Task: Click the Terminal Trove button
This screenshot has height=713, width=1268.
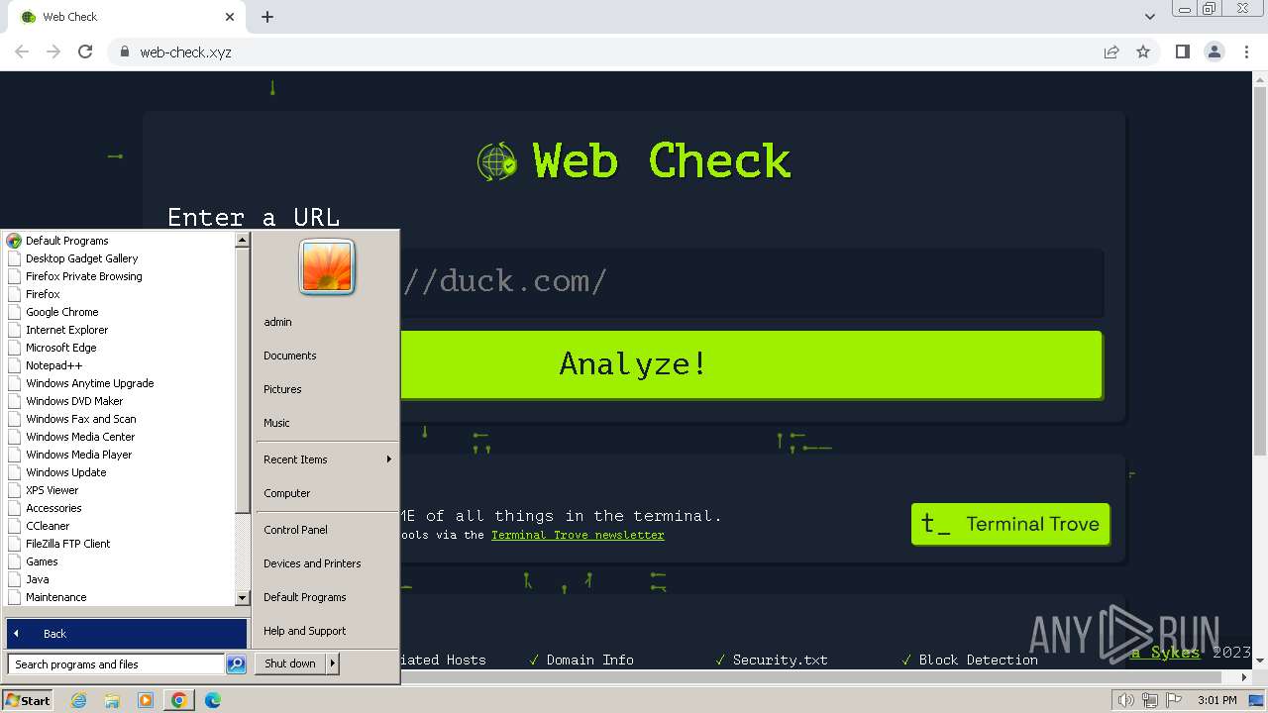Action: (x=1010, y=524)
